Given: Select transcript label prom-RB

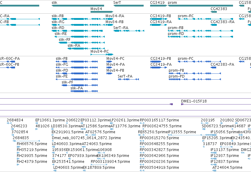Looking at the screenshot, I should (x=175, y=28).
